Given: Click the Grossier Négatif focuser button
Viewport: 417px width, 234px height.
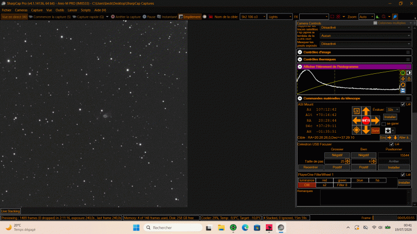Looking at the screenshot, I should coord(337,155).
